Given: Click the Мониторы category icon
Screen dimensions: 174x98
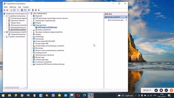Looking at the screenshot, I should click(x=34, y=48).
